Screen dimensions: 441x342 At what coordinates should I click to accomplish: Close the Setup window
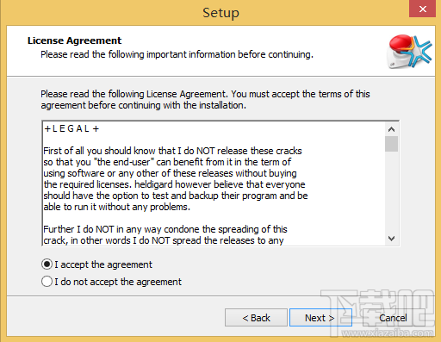422,9
